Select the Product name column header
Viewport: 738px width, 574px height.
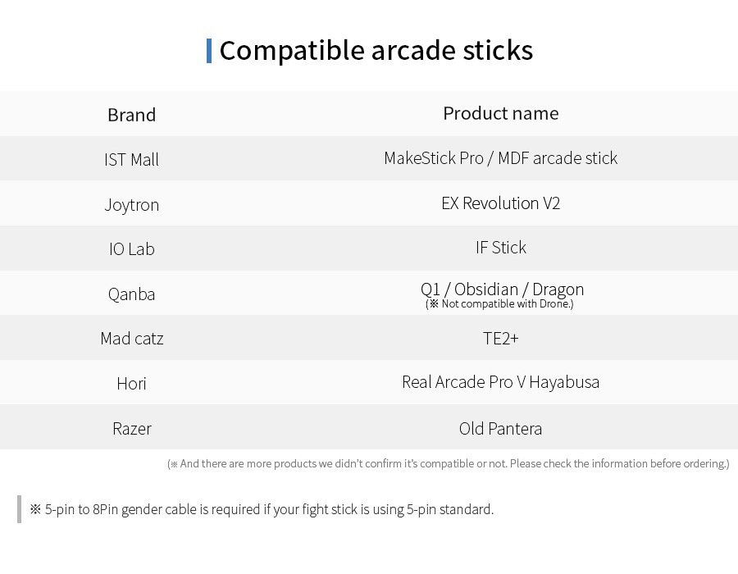[501, 113]
